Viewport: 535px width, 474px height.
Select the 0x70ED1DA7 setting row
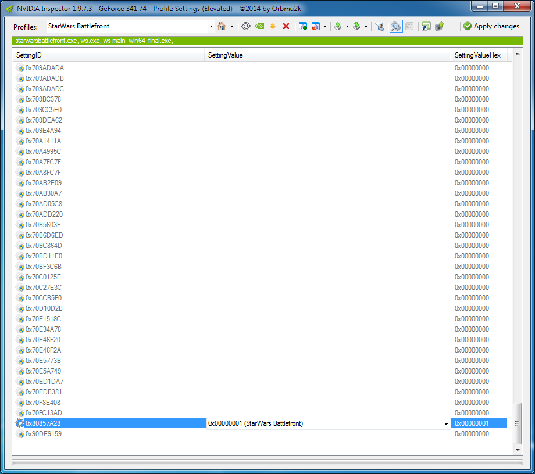[x=261, y=381]
